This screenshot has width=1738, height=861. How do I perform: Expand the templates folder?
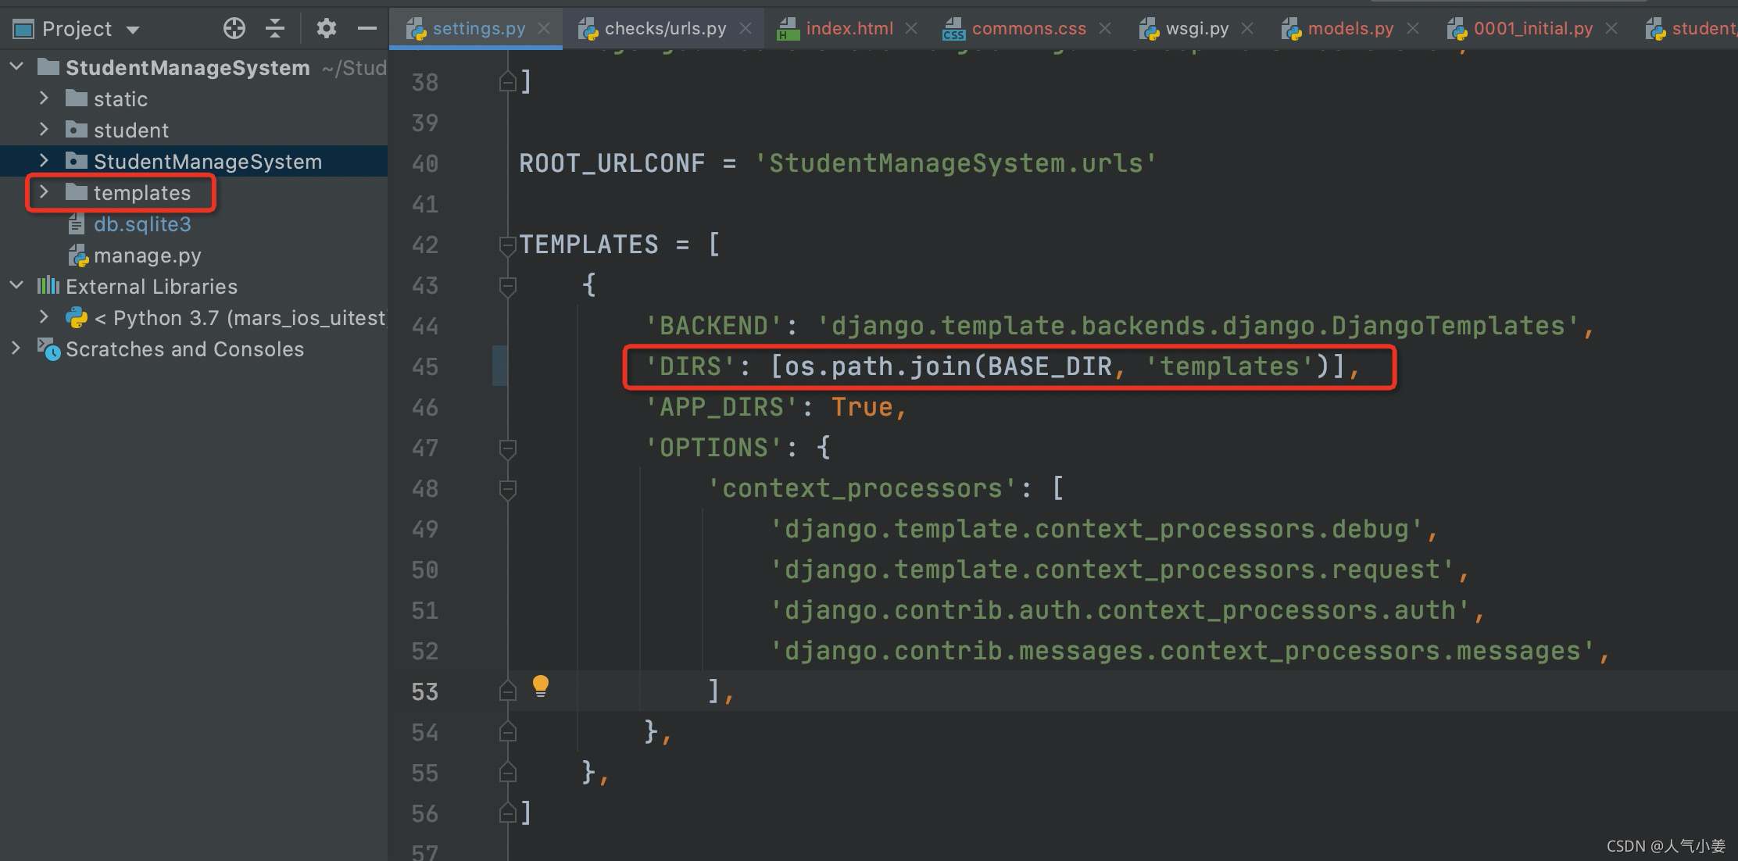pos(44,192)
